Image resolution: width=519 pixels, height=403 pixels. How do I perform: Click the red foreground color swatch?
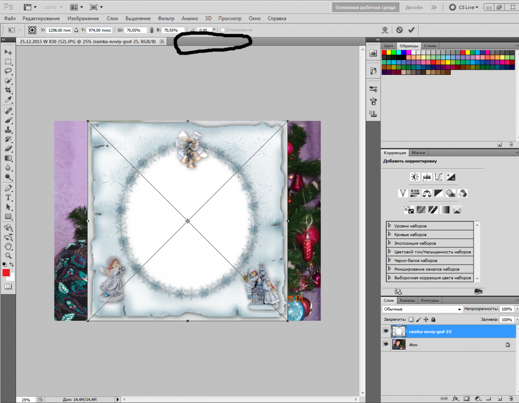coord(6,272)
